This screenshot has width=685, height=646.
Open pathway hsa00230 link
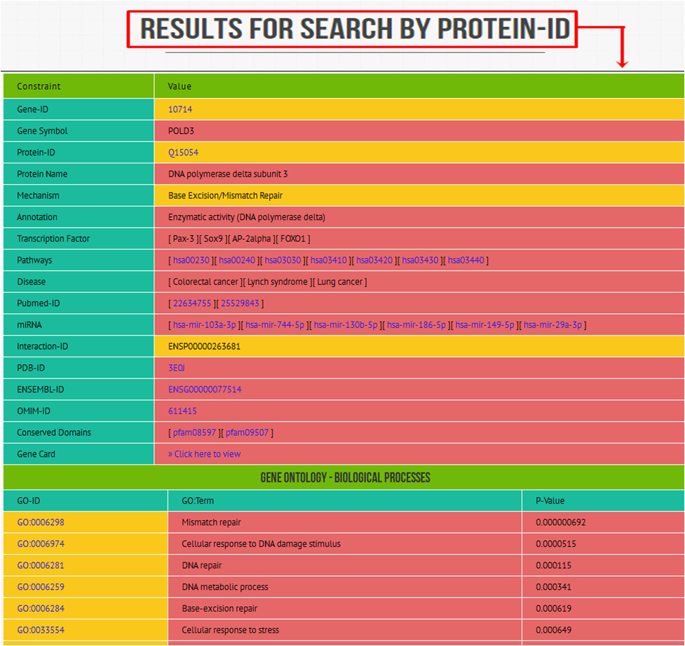191,260
